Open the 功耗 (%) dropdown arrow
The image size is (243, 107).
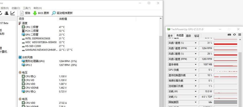(196, 97)
